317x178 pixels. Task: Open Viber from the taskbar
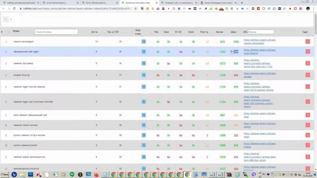[x=254, y=175]
